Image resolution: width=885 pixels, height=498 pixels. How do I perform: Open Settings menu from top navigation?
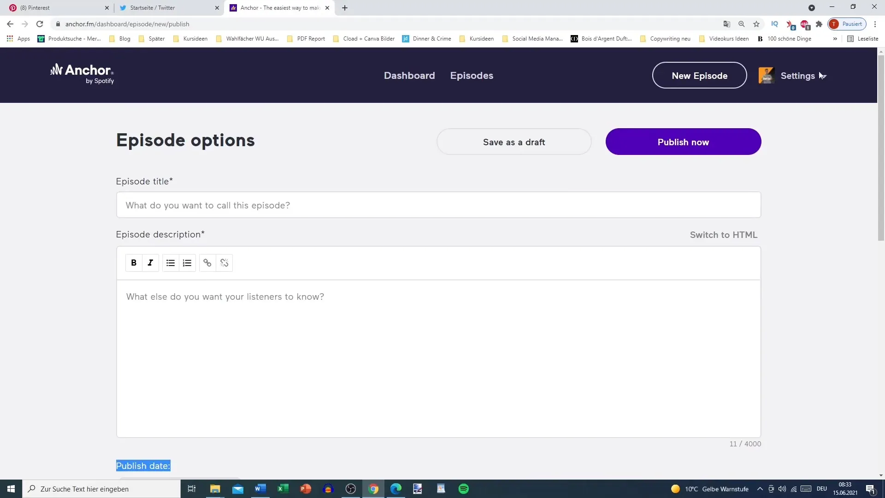[x=798, y=75]
